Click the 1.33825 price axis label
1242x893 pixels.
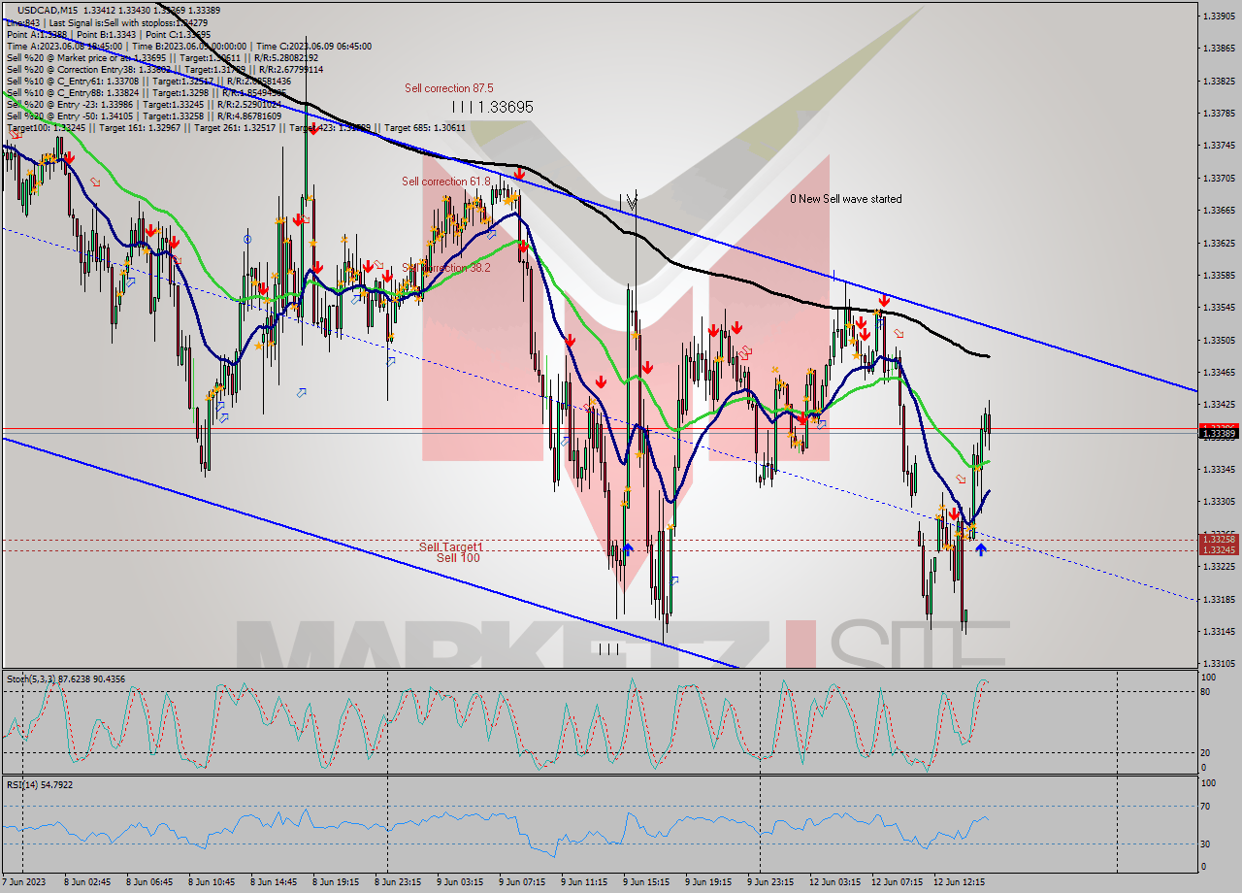pos(1219,82)
